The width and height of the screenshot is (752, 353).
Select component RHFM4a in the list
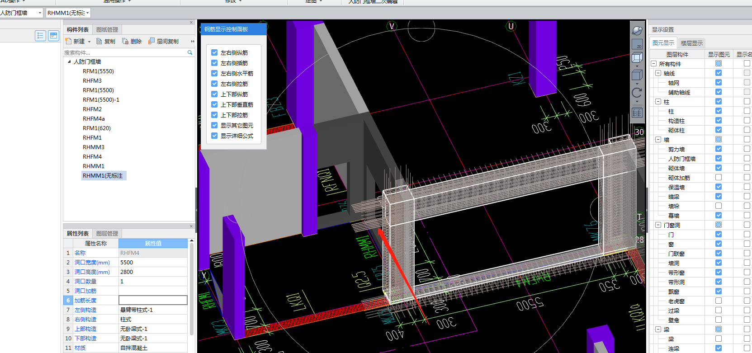pos(94,118)
